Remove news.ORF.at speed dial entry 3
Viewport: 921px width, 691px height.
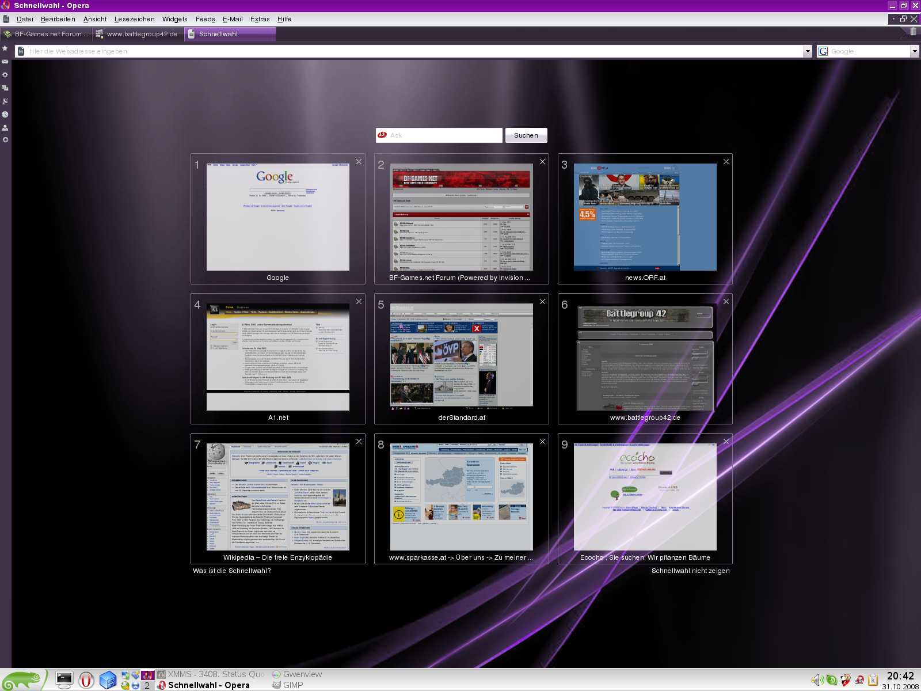pos(726,162)
